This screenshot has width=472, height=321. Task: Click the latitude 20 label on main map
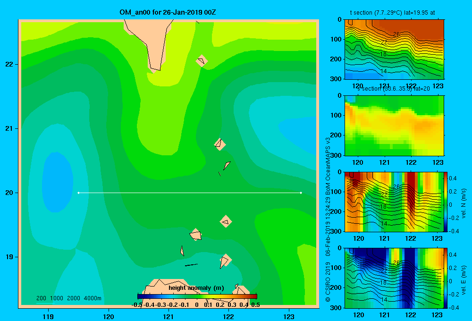click(9, 193)
